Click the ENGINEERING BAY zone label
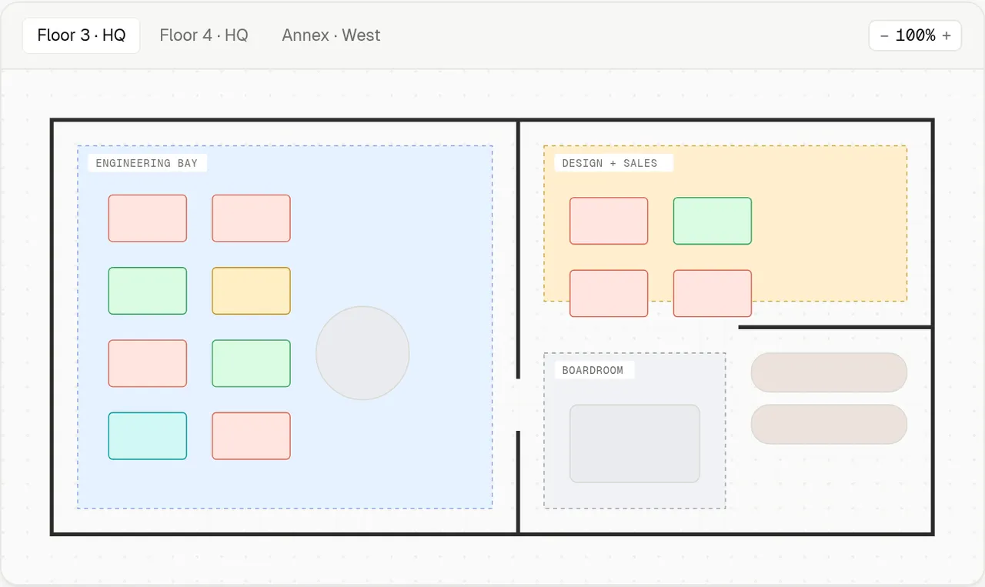This screenshot has height=587, width=985. [x=147, y=163]
